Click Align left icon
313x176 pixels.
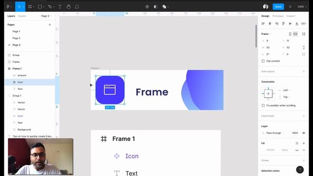point(263,23)
